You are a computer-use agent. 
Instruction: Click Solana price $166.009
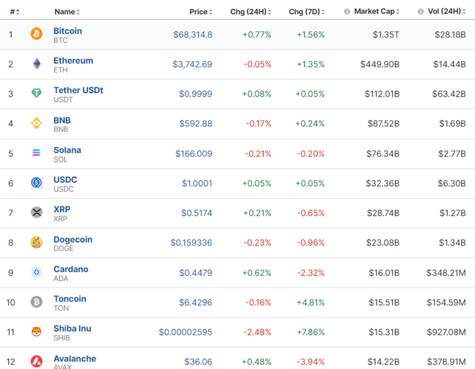pyautogui.click(x=194, y=154)
